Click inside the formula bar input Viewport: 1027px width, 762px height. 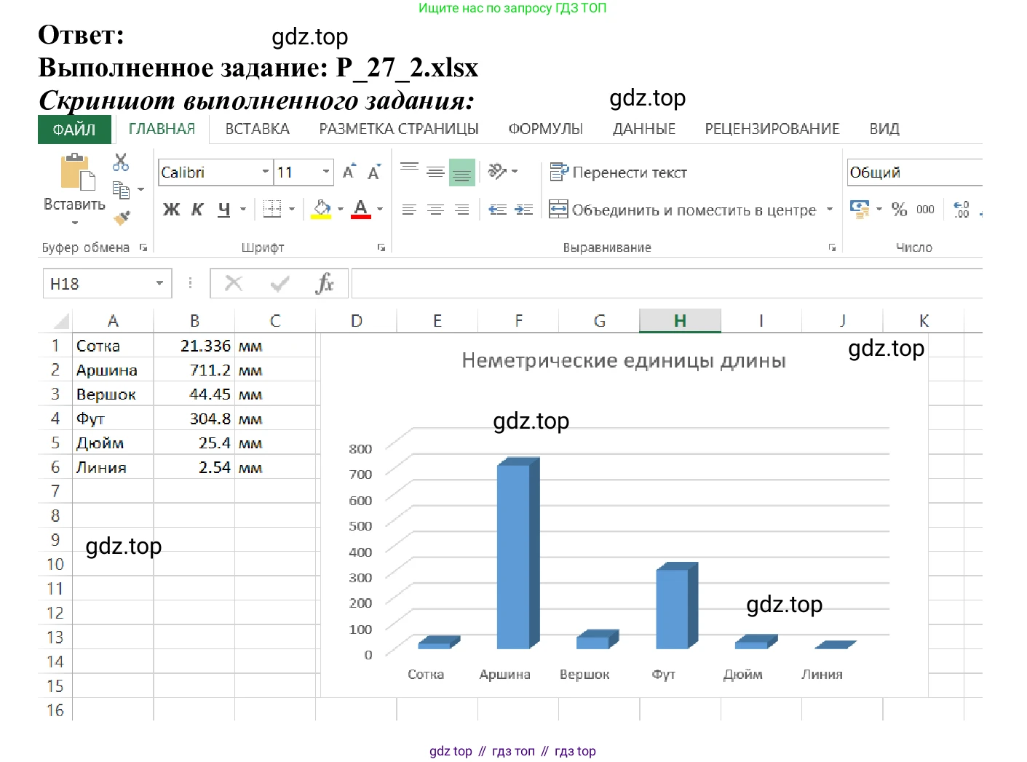click(667, 283)
